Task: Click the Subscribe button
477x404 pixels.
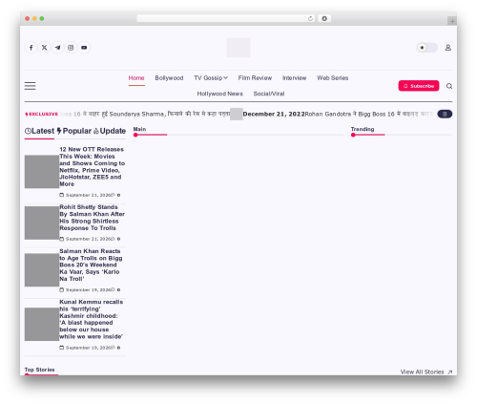Action: point(419,86)
